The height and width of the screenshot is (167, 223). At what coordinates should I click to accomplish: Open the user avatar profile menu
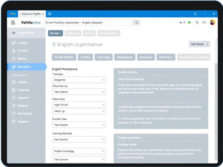tap(212, 23)
